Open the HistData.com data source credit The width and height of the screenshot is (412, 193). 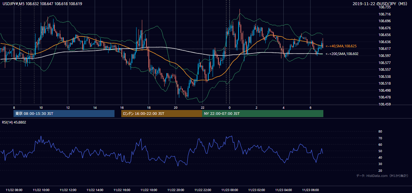[x=382, y=176]
